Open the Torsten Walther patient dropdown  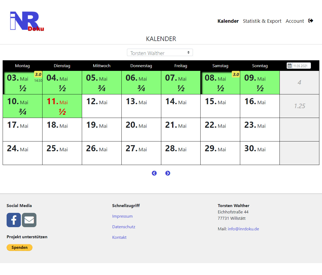[x=160, y=53]
